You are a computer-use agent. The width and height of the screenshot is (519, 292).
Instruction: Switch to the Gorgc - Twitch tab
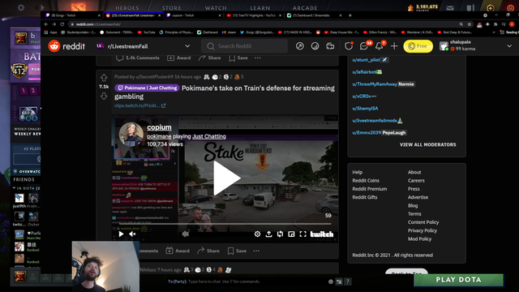point(73,15)
